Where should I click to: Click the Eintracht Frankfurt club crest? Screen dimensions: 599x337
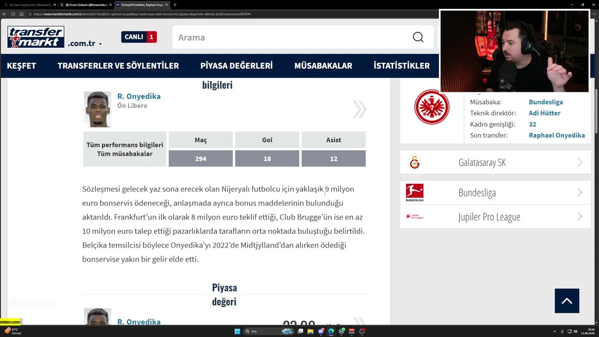click(x=431, y=107)
